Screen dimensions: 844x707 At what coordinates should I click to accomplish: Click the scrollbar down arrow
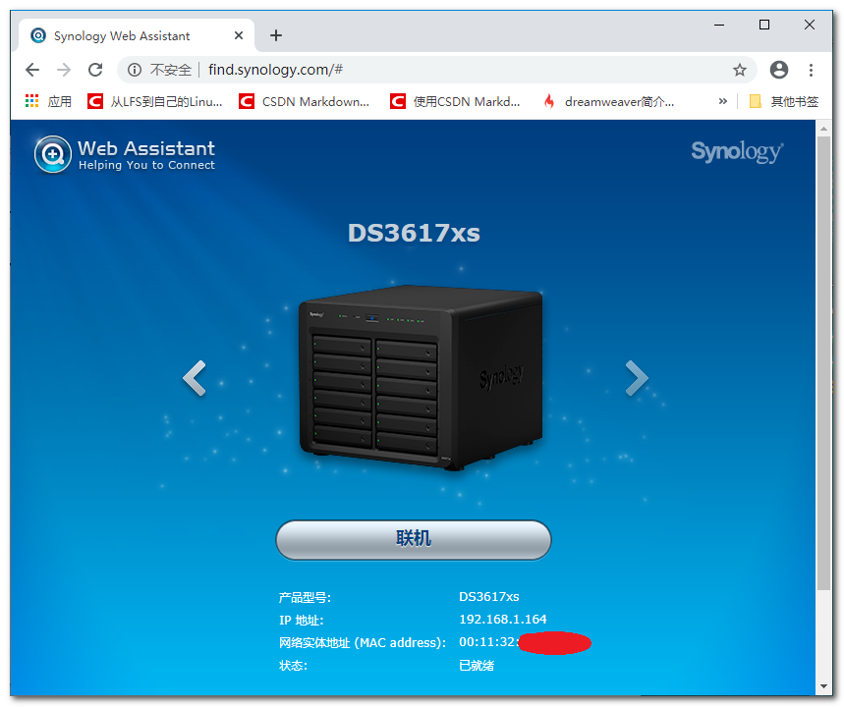click(823, 686)
